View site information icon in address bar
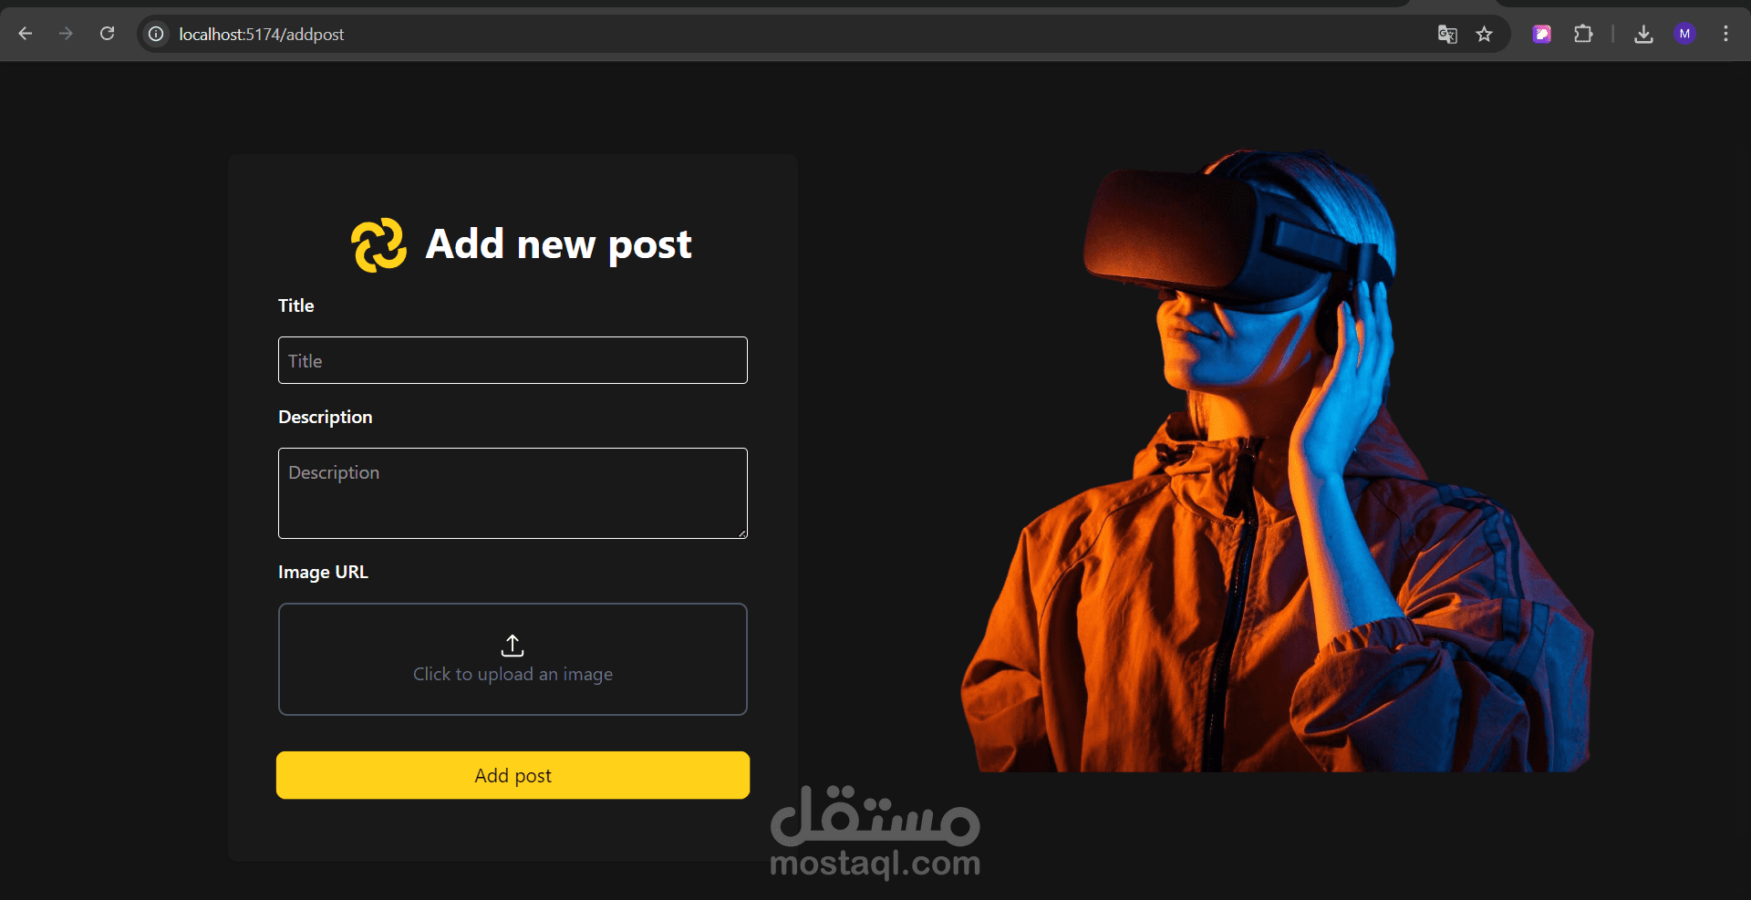The image size is (1751, 900). (x=157, y=34)
